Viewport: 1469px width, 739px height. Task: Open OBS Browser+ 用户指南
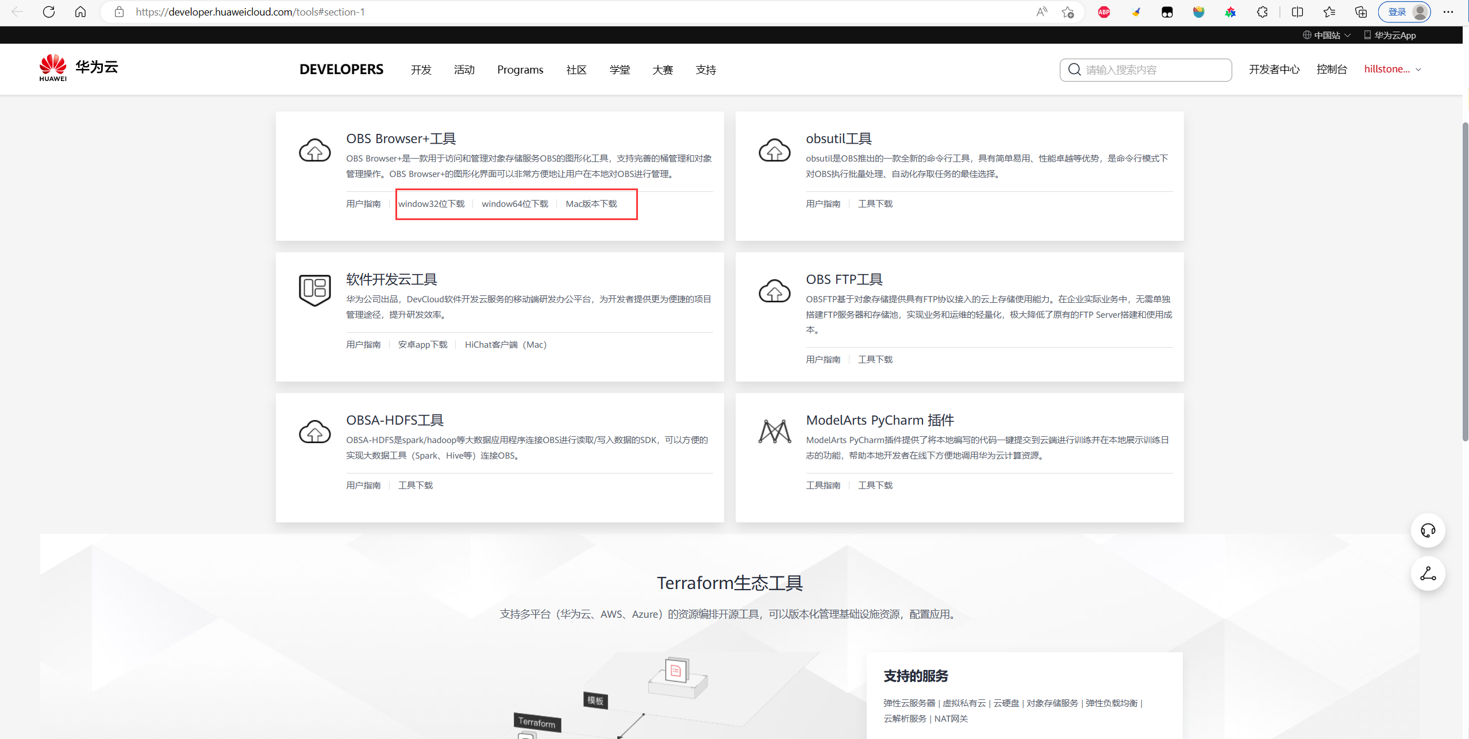pos(363,203)
